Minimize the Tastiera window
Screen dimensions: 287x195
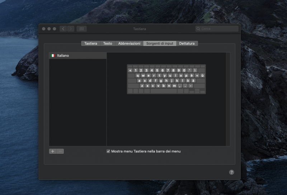point(49,29)
